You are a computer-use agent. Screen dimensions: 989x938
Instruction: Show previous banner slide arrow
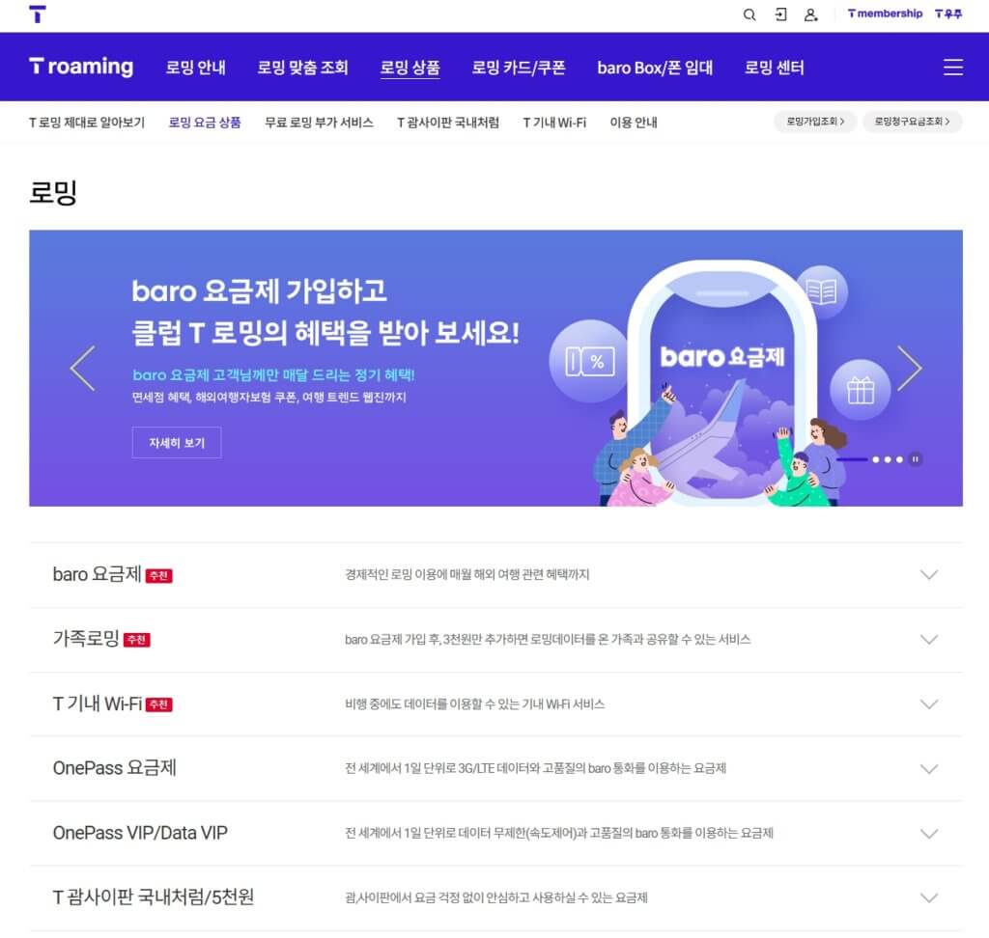pyautogui.click(x=83, y=368)
